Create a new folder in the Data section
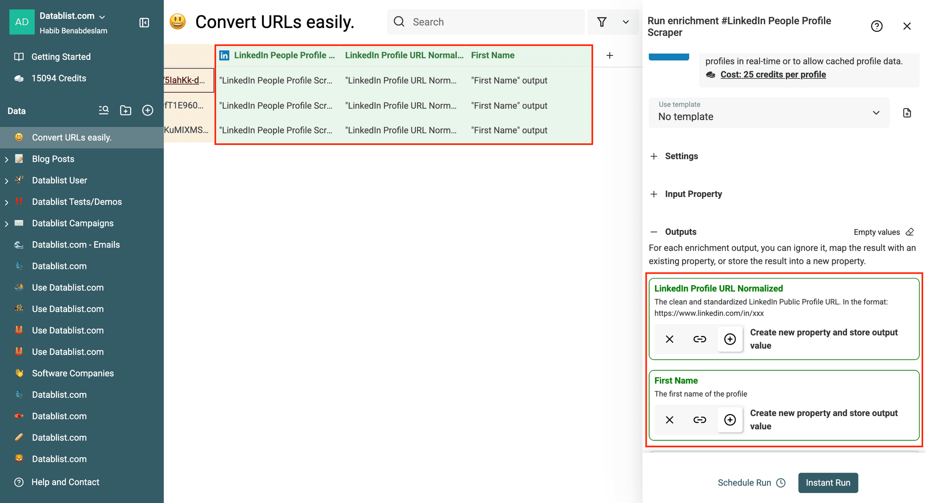926x503 pixels. [x=125, y=111]
